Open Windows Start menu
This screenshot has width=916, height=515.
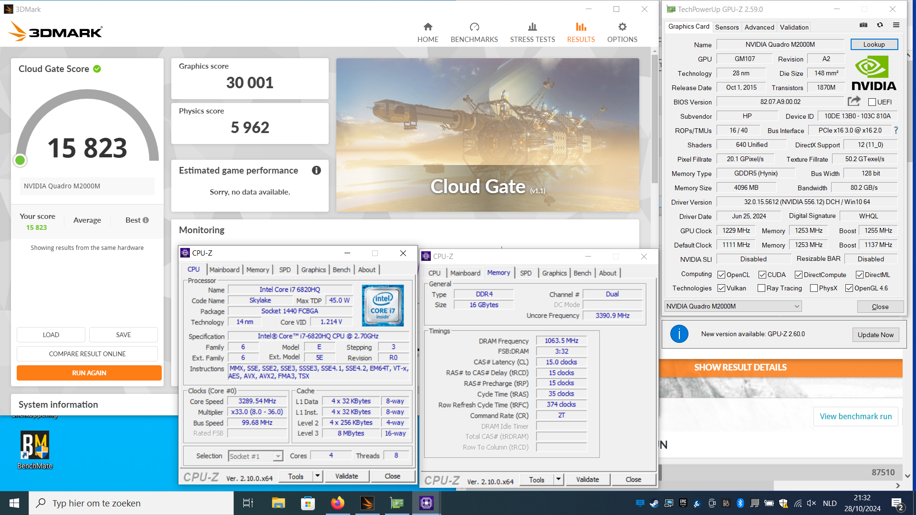click(x=14, y=503)
